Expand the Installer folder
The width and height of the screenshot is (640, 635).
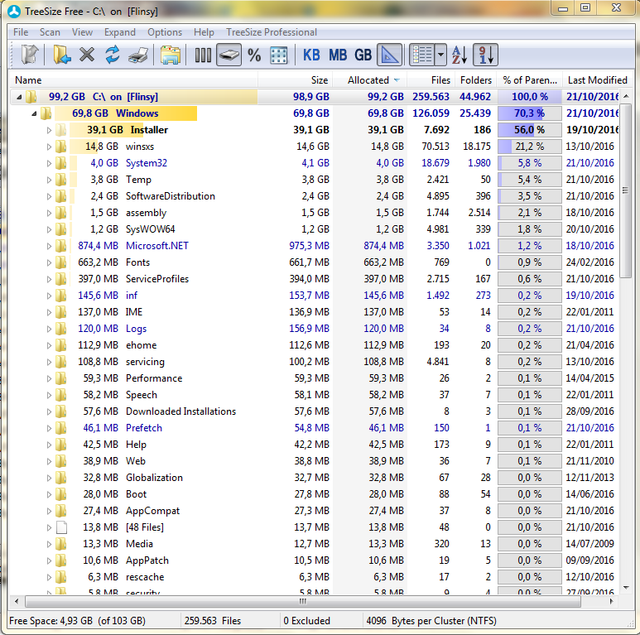point(49,130)
